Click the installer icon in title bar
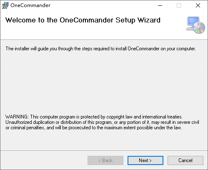The width and height of the screenshot is (208, 170). [5, 5]
